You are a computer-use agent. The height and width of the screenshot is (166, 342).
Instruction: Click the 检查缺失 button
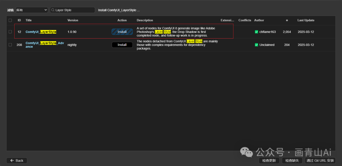tap(292, 161)
